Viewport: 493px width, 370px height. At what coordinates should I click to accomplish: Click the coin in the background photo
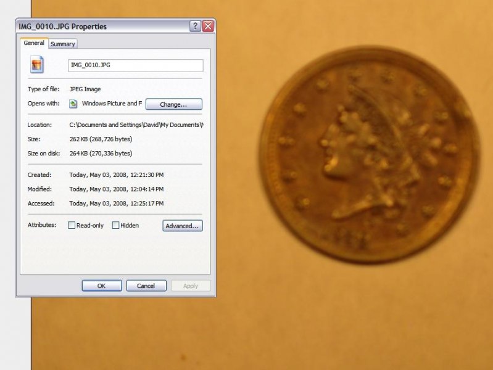(x=370, y=155)
